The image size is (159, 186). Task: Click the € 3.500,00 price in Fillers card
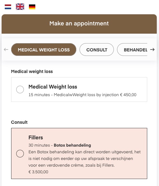point(38,172)
